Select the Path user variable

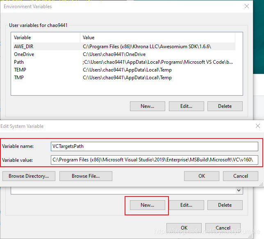click(x=124, y=62)
